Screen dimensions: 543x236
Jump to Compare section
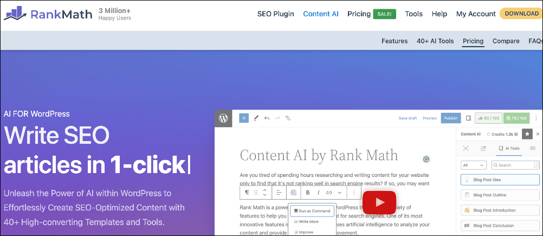(506, 41)
